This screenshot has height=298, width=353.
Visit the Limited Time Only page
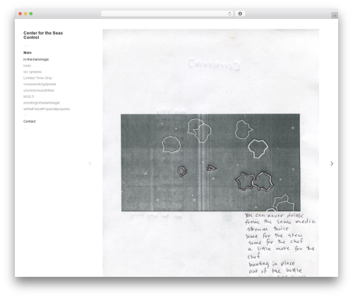37,77
